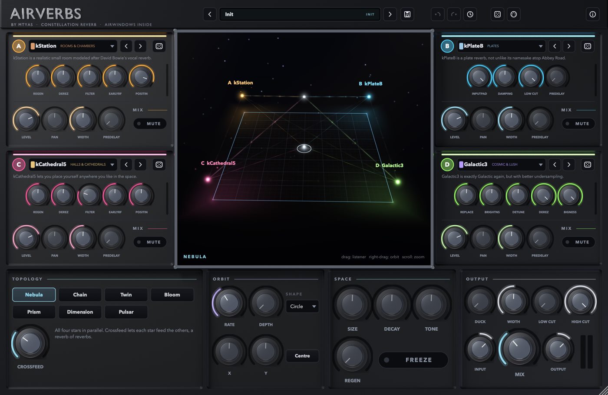Select the Chain topology
This screenshot has height=395, width=608.
coord(80,295)
